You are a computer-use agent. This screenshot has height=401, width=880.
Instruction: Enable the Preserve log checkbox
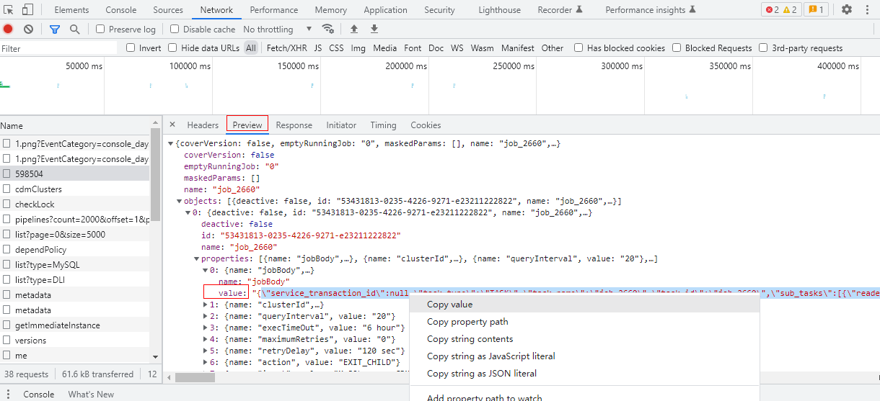point(100,30)
